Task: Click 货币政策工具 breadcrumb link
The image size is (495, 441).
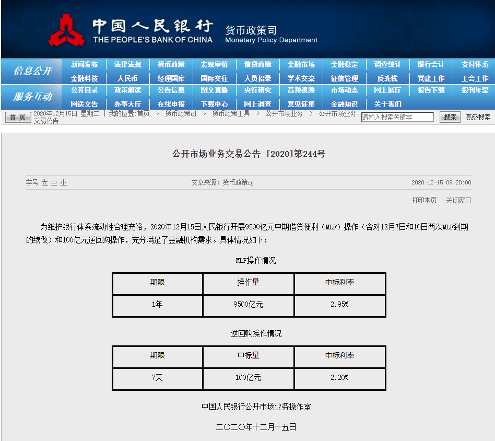Action: point(231,114)
